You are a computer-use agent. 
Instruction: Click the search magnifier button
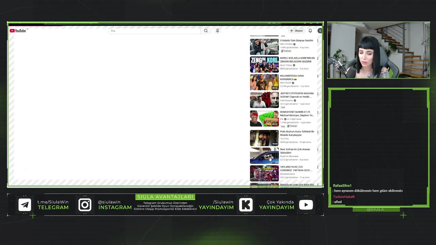[x=206, y=31]
